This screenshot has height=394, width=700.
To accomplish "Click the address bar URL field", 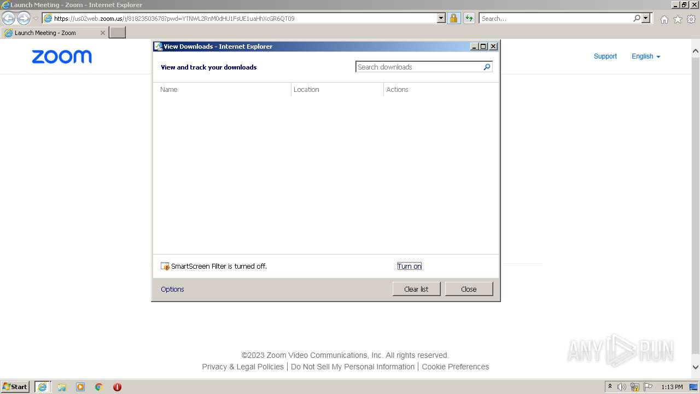I will (x=240, y=18).
